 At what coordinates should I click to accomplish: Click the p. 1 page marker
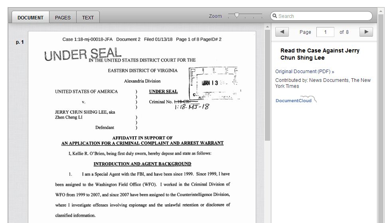click(20, 42)
